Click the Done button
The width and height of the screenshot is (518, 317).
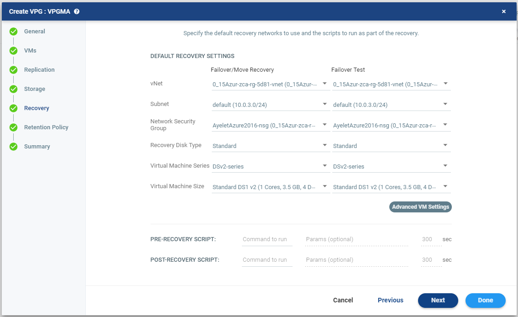pyautogui.click(x=485, y=300)
